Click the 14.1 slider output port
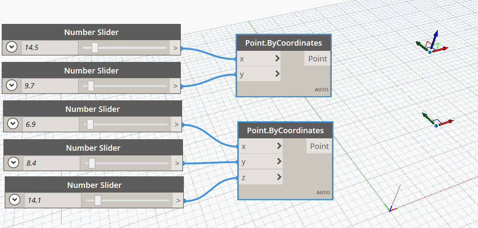This screenshot has height=228, width=478. click(x=178, y=201)
